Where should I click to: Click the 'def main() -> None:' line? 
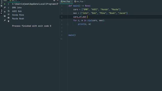coord(80,6)
